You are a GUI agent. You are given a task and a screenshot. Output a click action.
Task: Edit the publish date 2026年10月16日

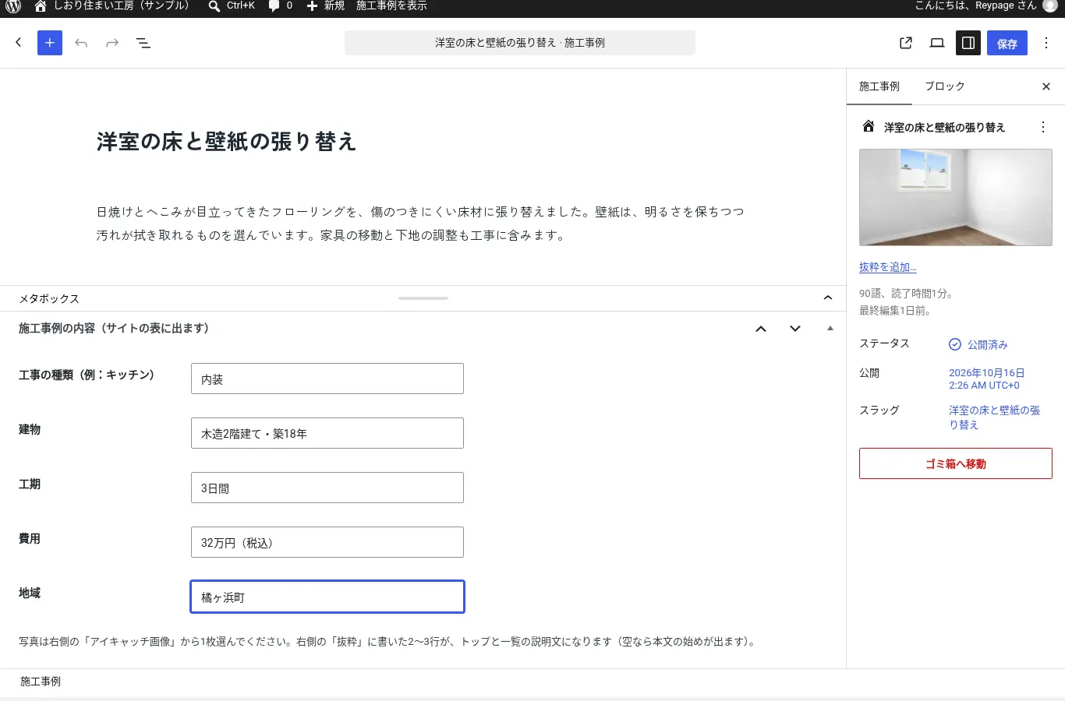pos(987,379)
